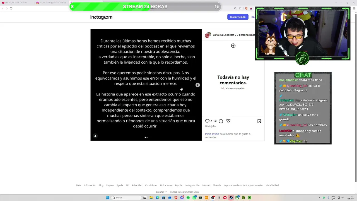Click the microphone icon in system tray

[328, 198]
